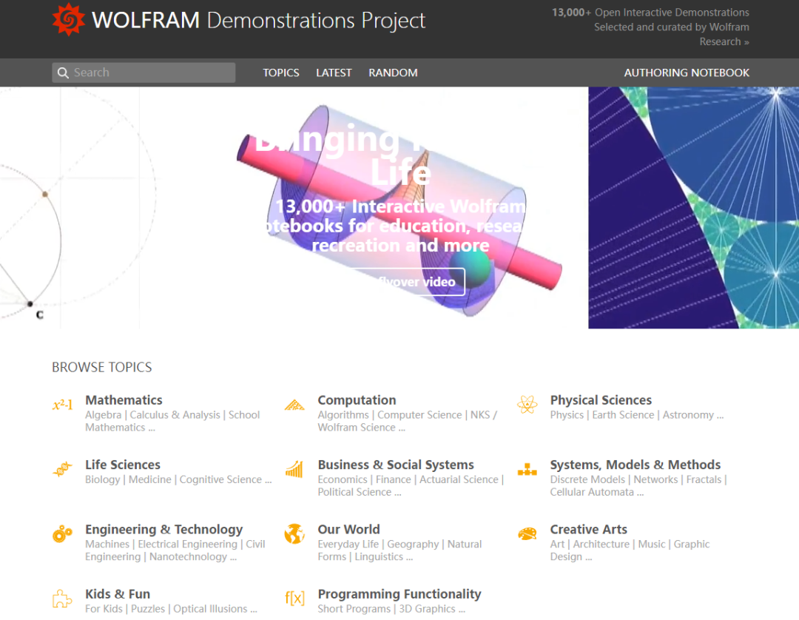Select the Physics subtopic
Image resolution: width=799 pixels, height=620 pixels.
coord(567,415)
